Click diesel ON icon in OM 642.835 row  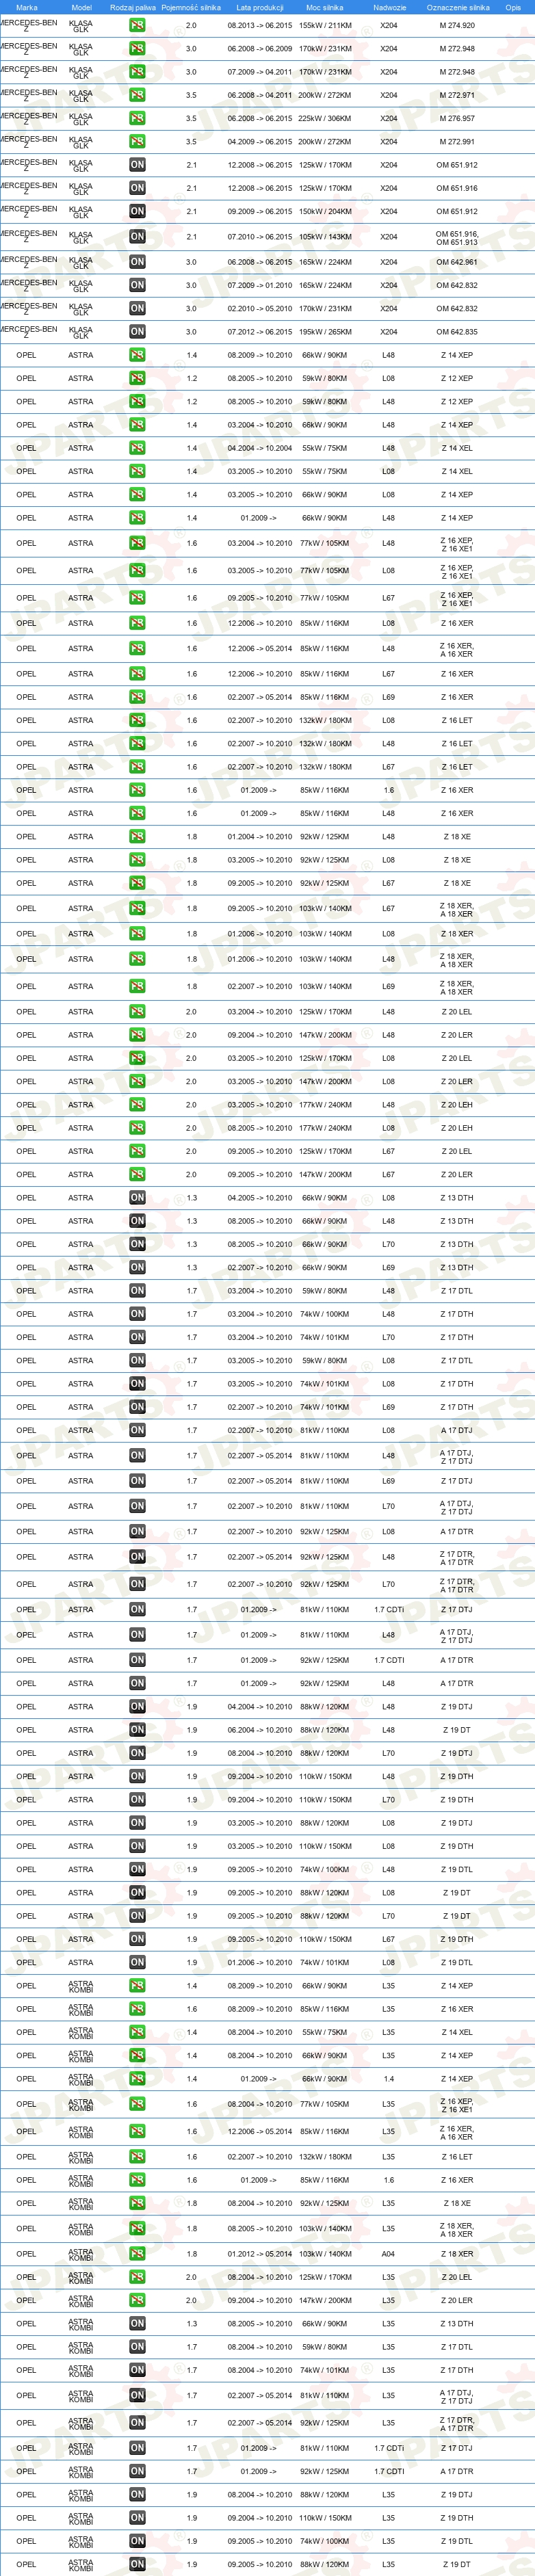pos(137,332)
